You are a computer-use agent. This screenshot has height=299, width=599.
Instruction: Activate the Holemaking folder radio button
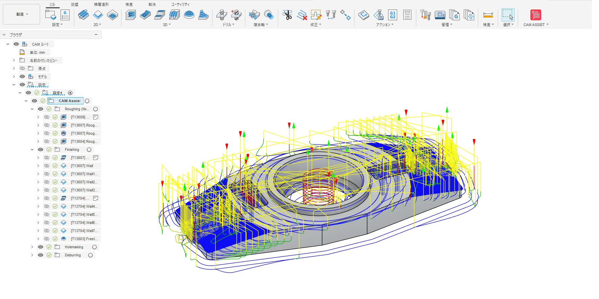(95, 247)
